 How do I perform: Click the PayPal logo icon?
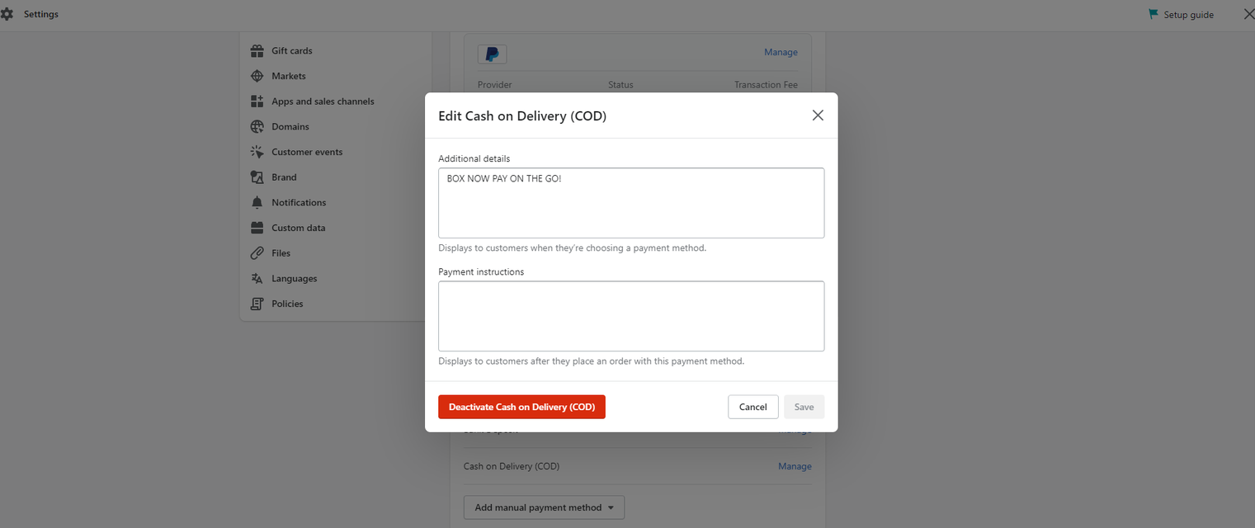click(x=492, y=54)
